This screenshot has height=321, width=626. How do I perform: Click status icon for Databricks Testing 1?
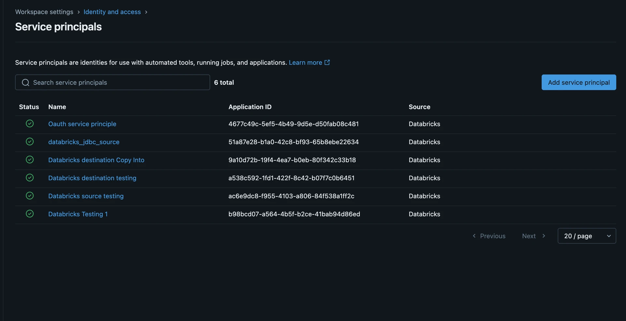point(30,214)
